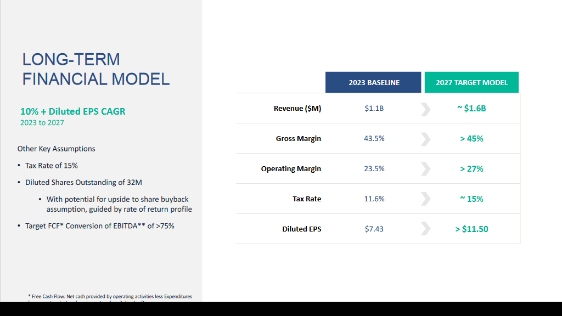The width and height of the screenshot is (562, 316).
Task: Select the 2023 BASELINE column header
Action: tap(374, 82)
